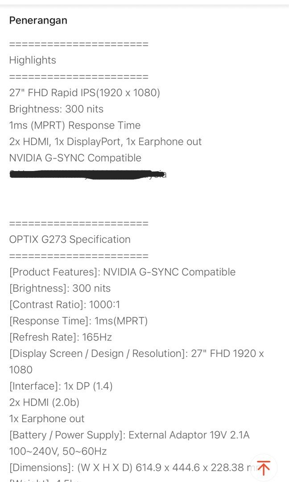Click the 2x HDMI, 1x DisplayPort line
Image resolution: width=289 pixels, height=482 pixels.
[x=105, y=141]
